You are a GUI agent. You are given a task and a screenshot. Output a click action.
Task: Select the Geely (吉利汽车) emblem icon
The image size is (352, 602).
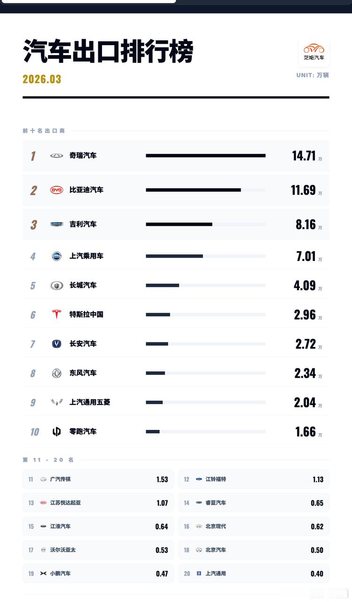tap(56, 224)
